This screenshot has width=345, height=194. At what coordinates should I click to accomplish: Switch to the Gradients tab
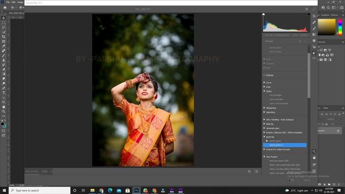(325, 15)
